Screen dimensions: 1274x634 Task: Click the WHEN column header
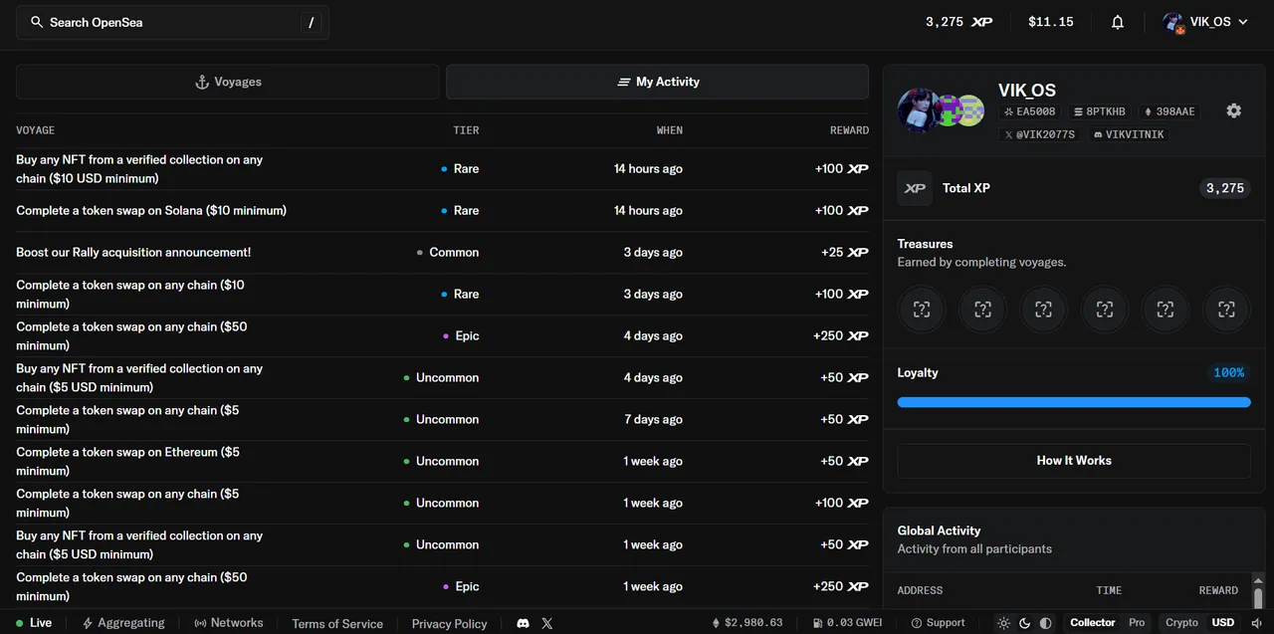coord(669,130)
